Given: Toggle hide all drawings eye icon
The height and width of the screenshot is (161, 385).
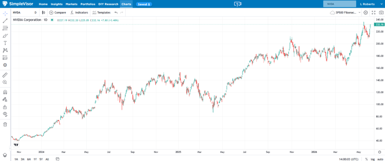Looking at the screenshot, I should click(5, 114).
